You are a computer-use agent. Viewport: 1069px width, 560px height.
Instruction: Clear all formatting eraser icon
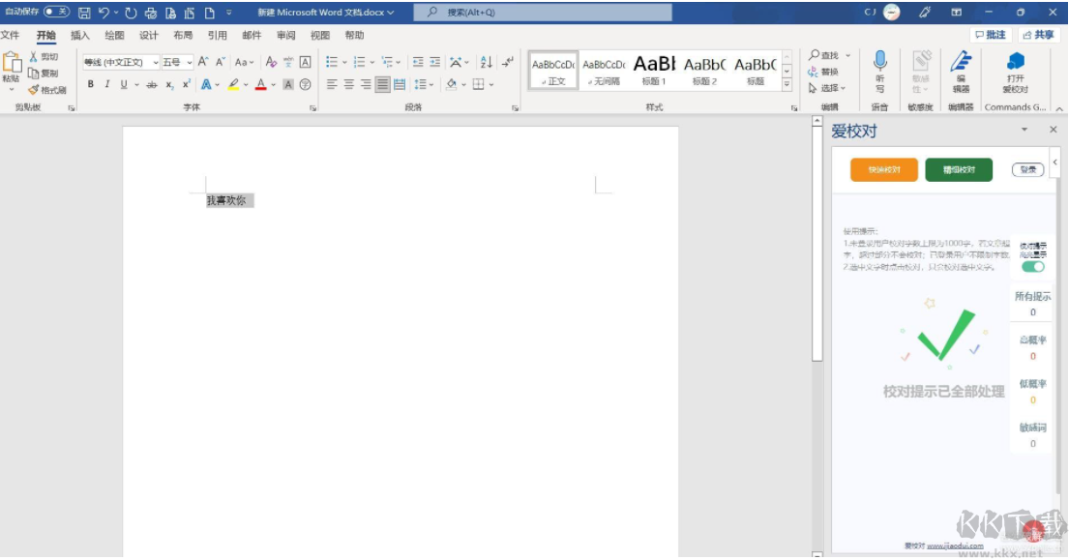click(x=271, y=62)
